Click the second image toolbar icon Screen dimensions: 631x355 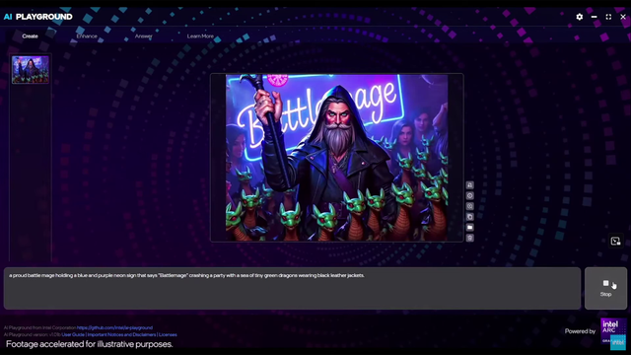coord(469,195)
